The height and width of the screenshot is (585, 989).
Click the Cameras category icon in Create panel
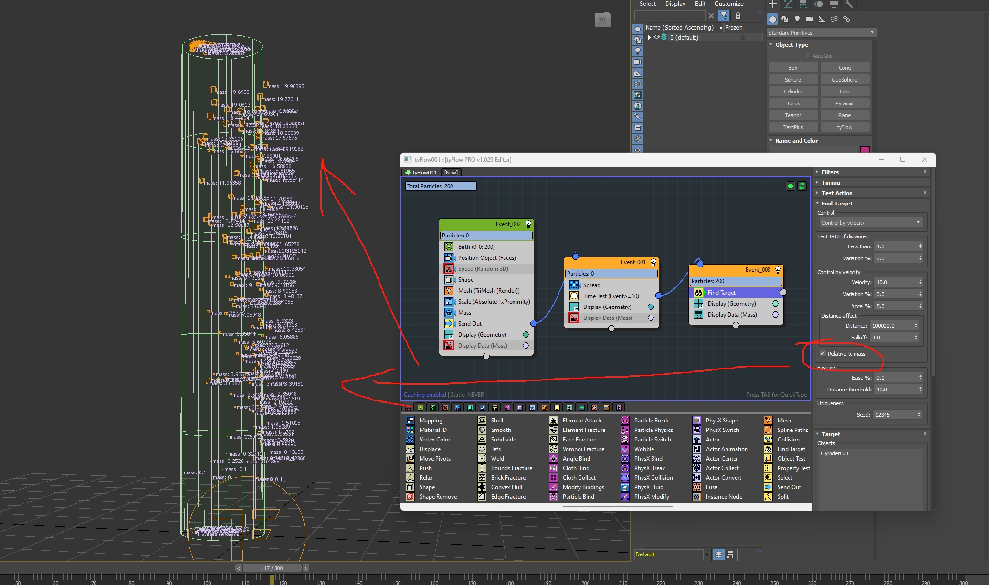(x=809, y=20)
